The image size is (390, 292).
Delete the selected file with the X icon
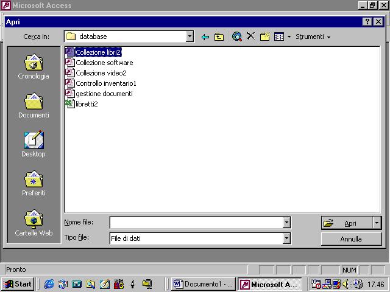[250, 36]
